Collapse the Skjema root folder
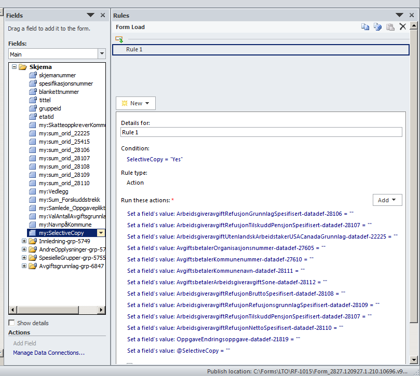Image resolution: width=420 pixels, height=376 pixels. click(x=14, y=66)
